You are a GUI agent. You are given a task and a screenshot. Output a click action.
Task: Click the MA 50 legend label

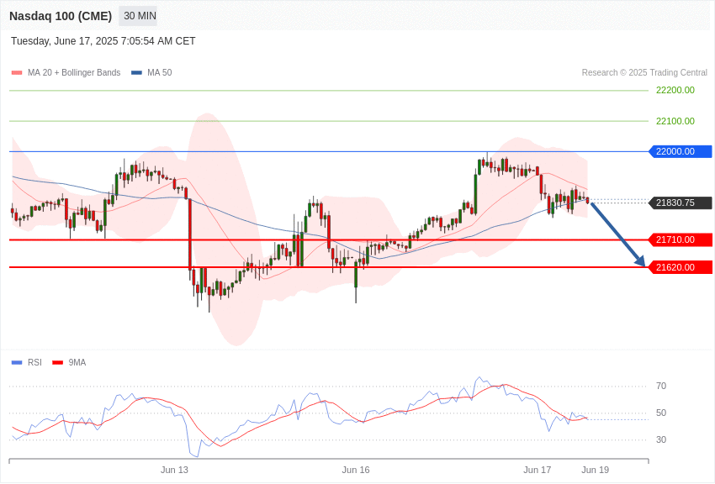pyautogui.click(x=160, y=72)
